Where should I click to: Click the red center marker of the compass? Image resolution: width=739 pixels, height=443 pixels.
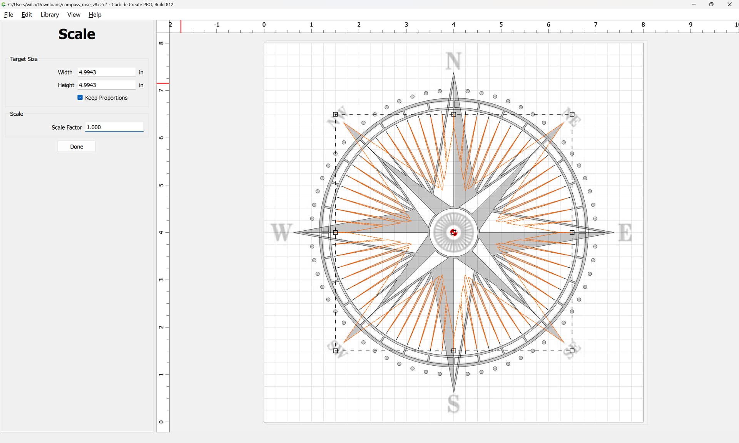[453, 232]
